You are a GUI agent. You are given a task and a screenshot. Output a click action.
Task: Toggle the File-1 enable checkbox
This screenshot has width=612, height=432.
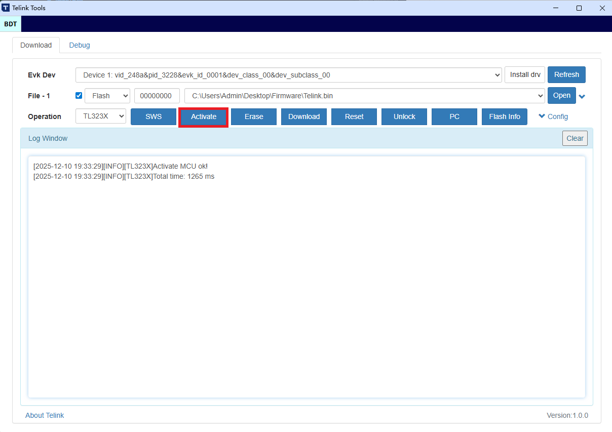79,95
